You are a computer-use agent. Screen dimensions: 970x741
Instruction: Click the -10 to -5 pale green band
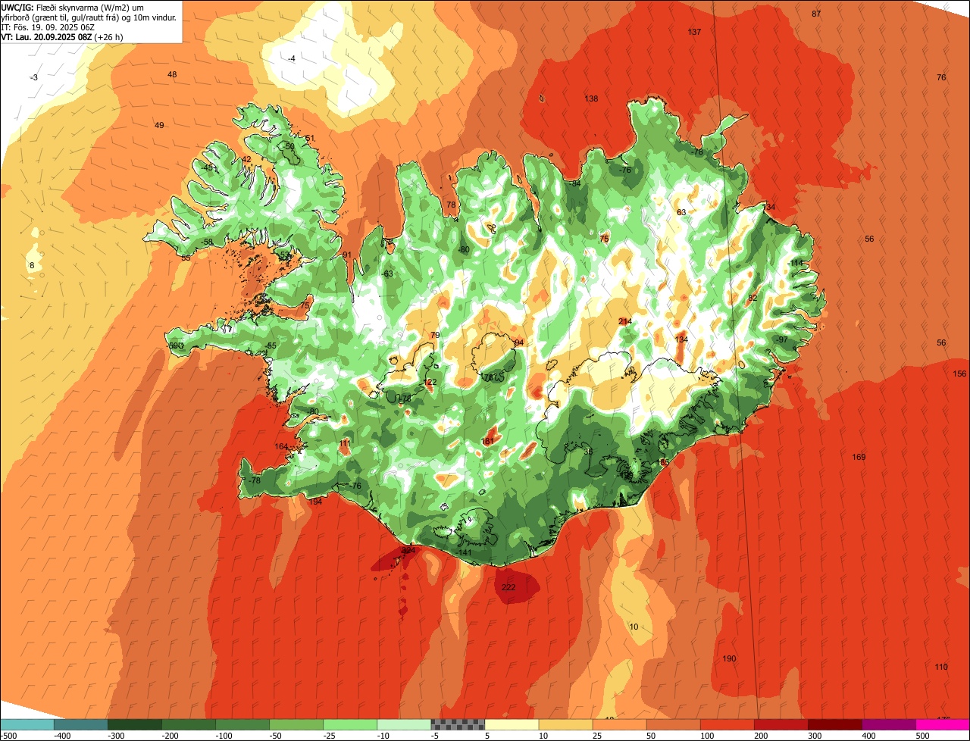click(403, 724)
